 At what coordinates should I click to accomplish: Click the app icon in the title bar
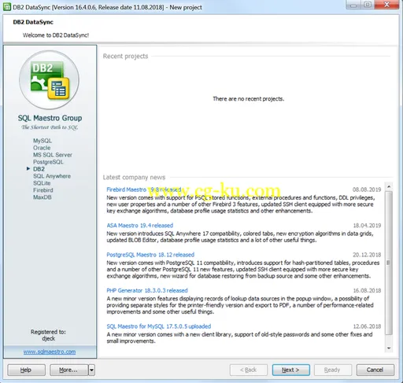pyautogui.click(x=7, y=7)
